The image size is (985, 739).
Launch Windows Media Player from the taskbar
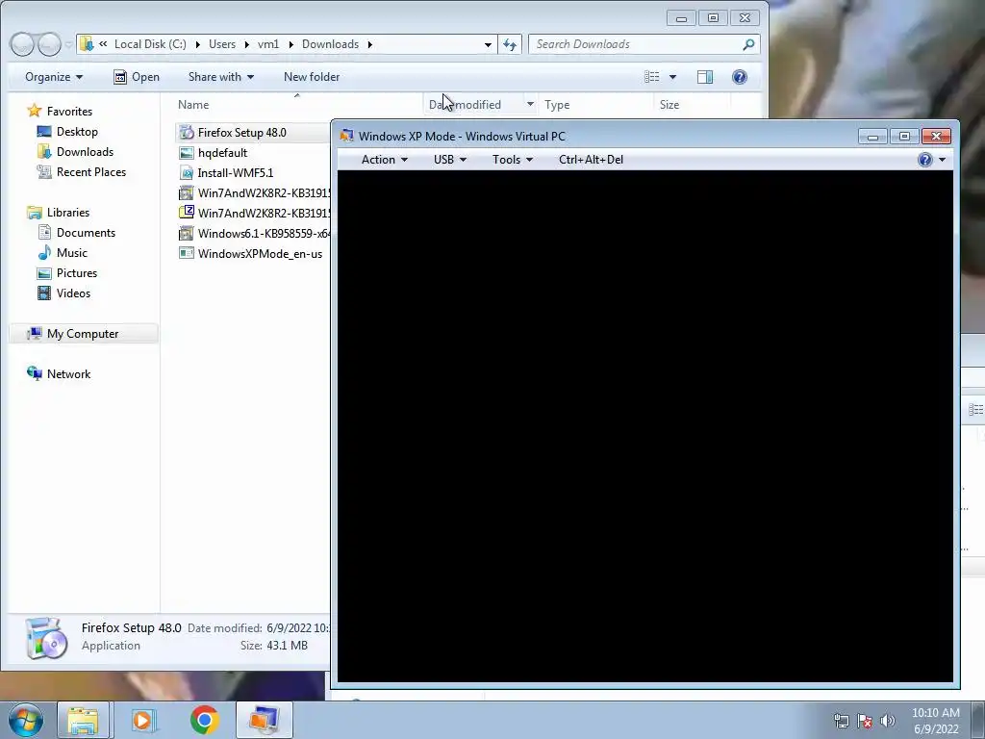142,720
